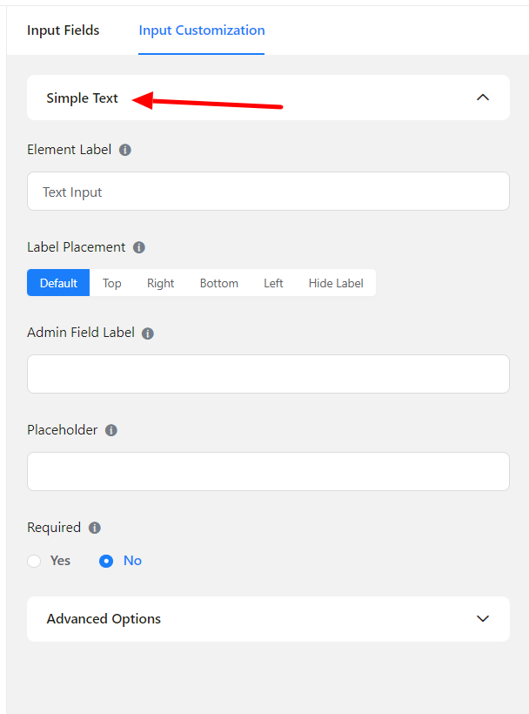Choose Default label placement
The image size is (529, 714).
pyautogui.click(x=58, y=283)
